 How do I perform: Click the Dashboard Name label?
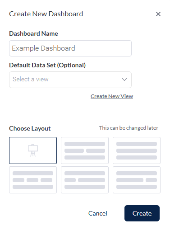coord(33,33)
